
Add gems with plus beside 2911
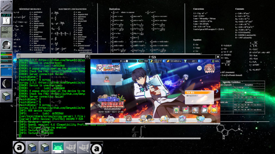click(x=199, y=61)
